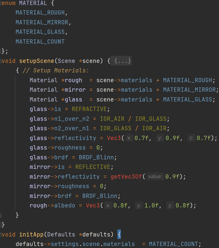219x248 pixels.
Task: Click the *glass variable declaration
Action: (72, 99)
